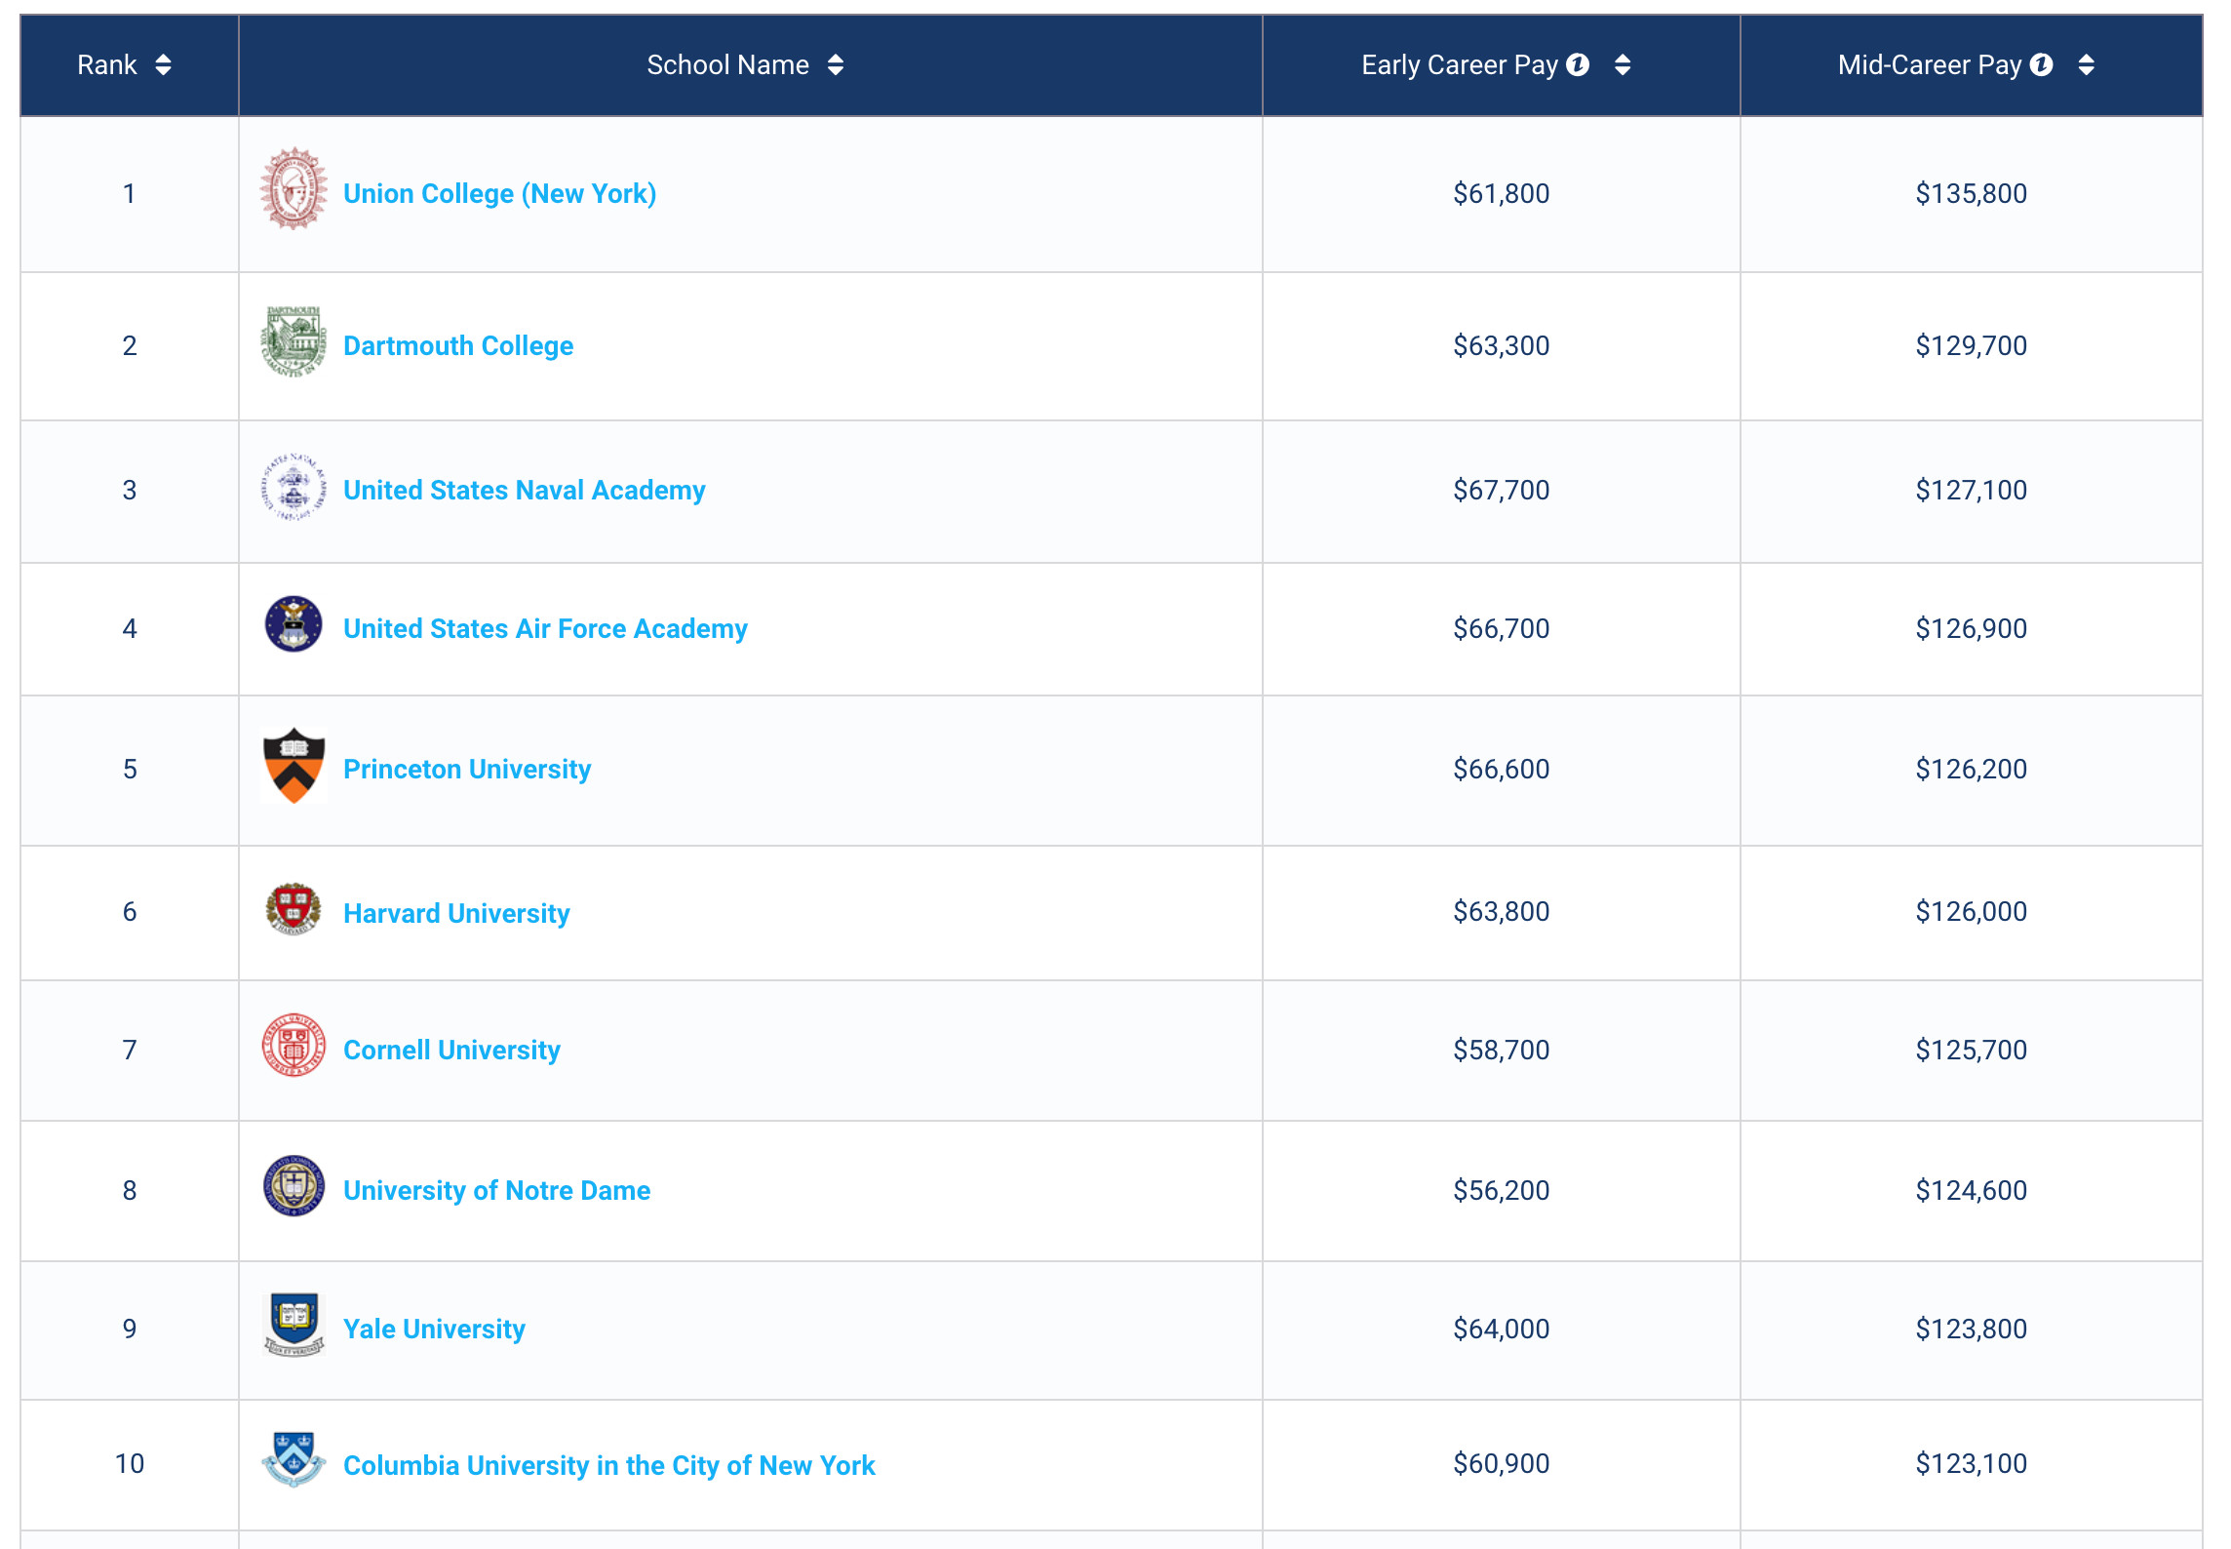2231x1549 pixels.
Task: Open Princeton University link
Action: click(467, 770)
